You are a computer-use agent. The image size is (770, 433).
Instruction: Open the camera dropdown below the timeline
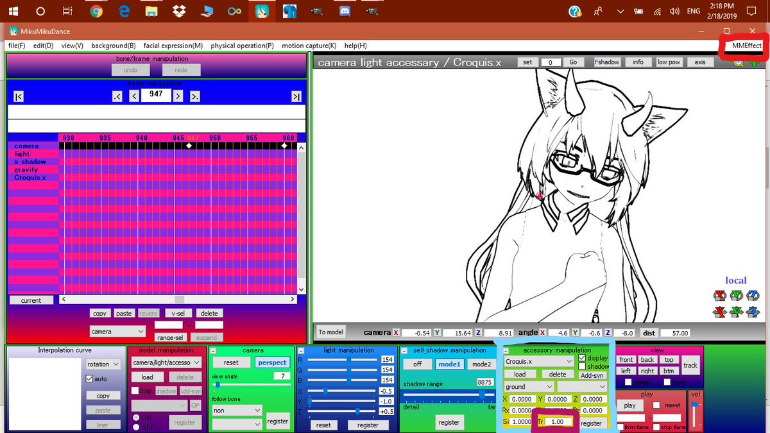(x=117, y=332)
